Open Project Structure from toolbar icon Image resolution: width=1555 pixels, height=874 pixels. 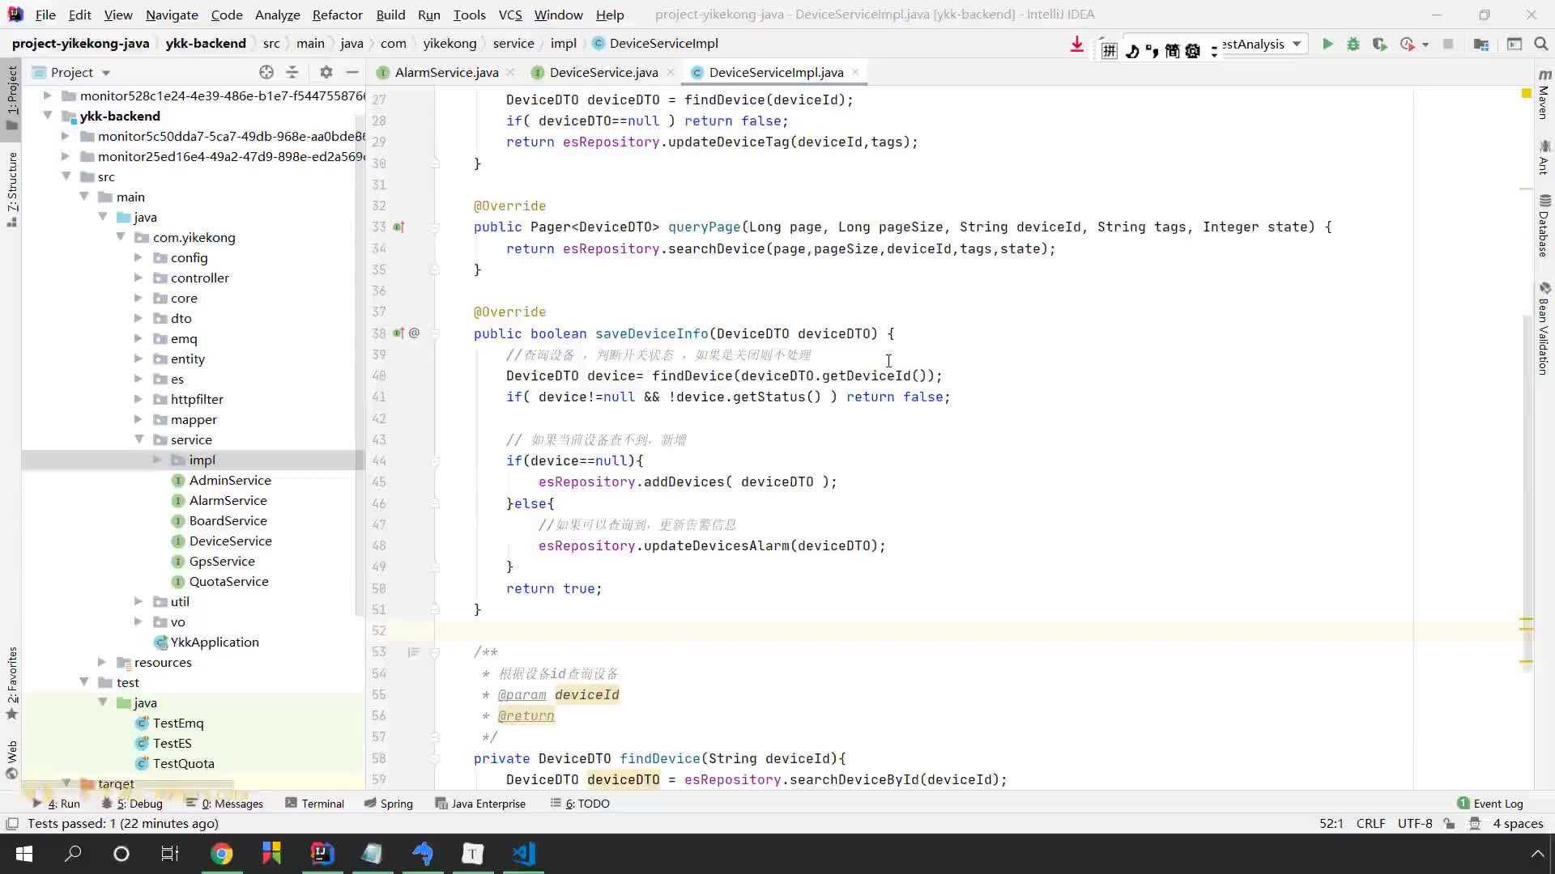[x=1481, y=45]
